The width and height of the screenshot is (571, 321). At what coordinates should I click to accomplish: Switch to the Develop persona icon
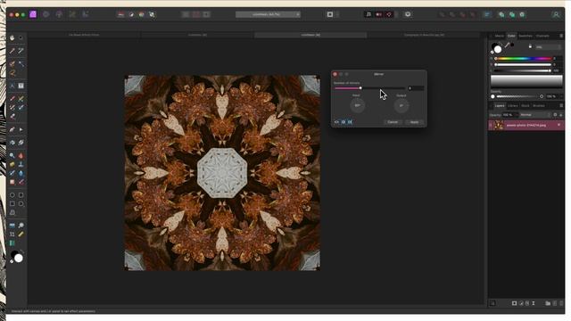59,14
